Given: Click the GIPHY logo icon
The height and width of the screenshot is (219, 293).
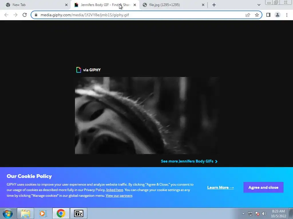Looking at the screenshot, I should (x=78, y=70).
